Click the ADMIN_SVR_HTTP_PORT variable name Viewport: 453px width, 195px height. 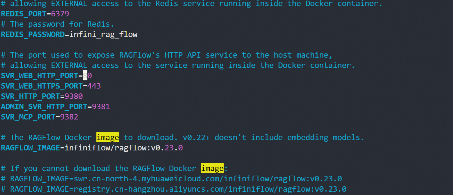click(x=44, y=107)
